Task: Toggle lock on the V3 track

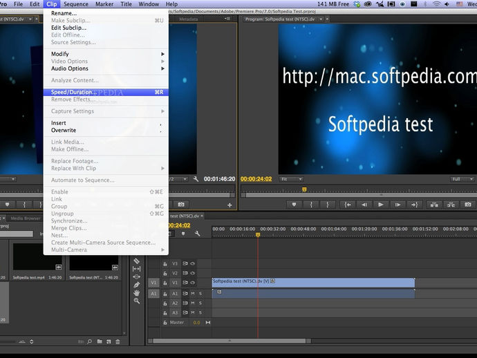Action: [x=165, y=264]
